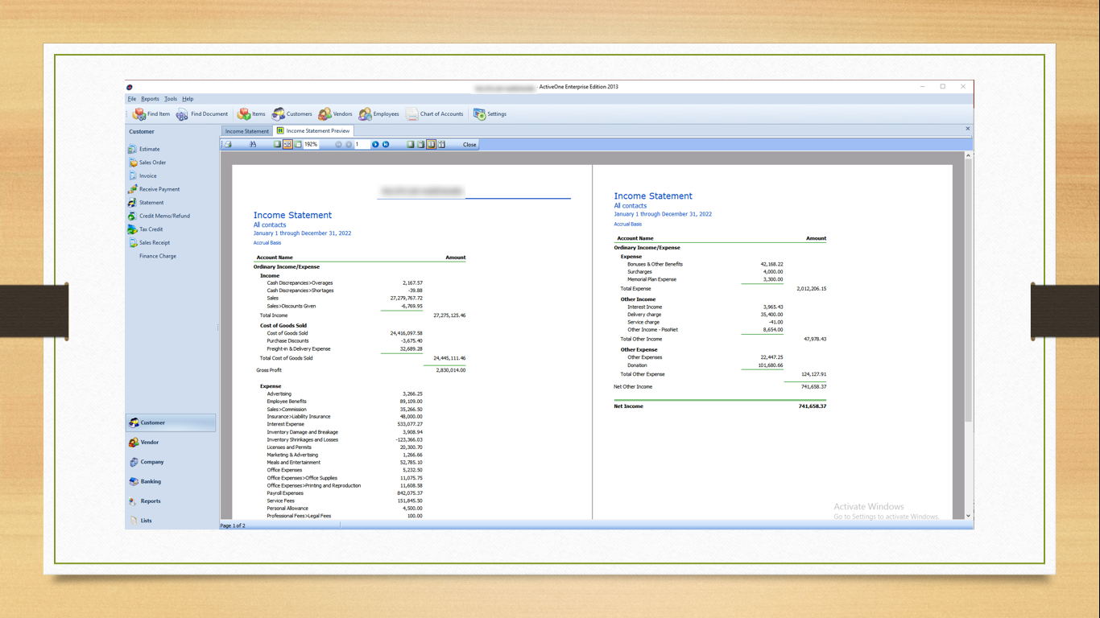Click the Sales amount 27,279,767.72
1100x618 pixels.
coord(406,299)
